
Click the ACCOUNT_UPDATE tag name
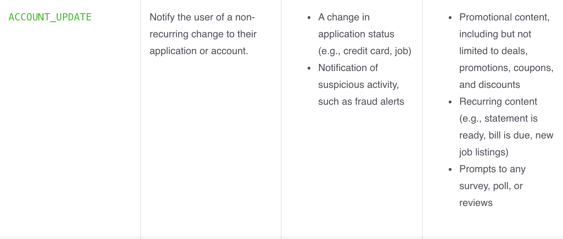pos(50,17)
